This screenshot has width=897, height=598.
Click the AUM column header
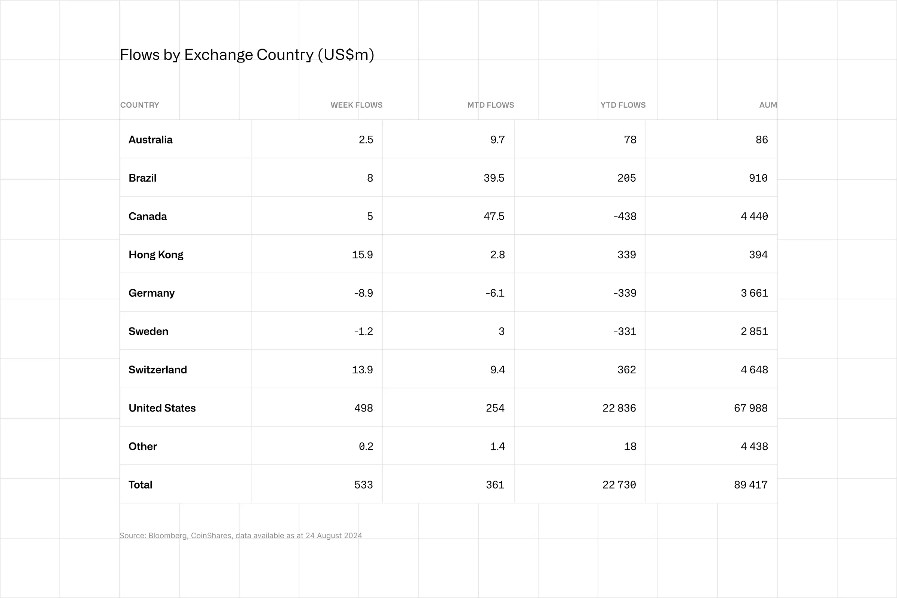click(x=768, y=105)
